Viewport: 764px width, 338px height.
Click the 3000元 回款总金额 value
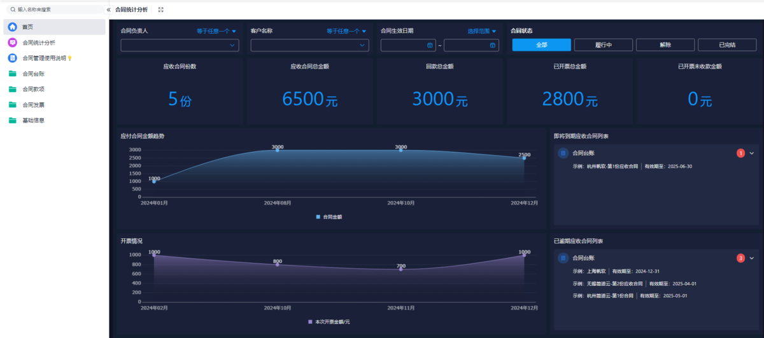440,99
